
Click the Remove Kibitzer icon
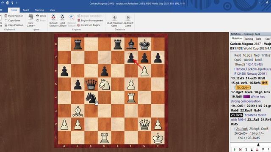72,17
